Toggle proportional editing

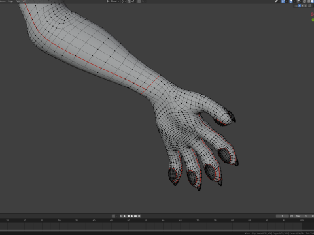pyautogui.click(x=139, y=1)
